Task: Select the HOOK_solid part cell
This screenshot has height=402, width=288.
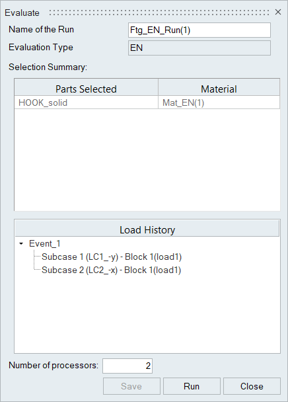Action: point(87,102)
